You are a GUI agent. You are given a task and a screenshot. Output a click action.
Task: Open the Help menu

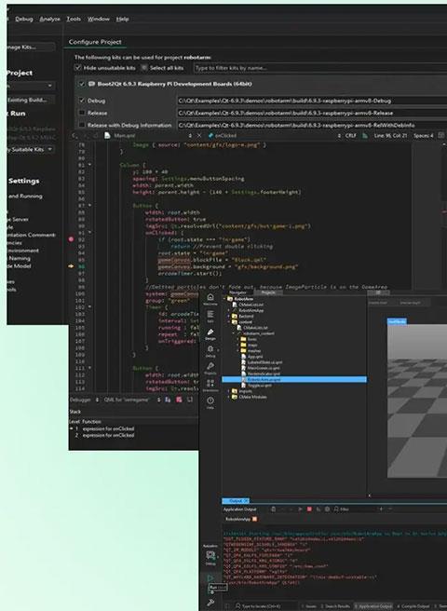pos(122,19)
